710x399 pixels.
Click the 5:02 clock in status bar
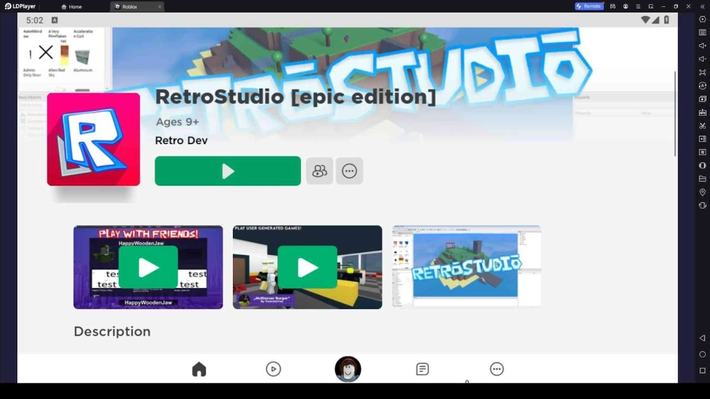point(35,20)
